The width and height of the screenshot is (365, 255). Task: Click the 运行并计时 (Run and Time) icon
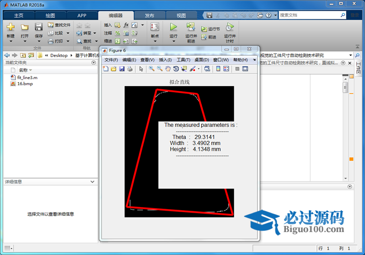click(230, 27)
